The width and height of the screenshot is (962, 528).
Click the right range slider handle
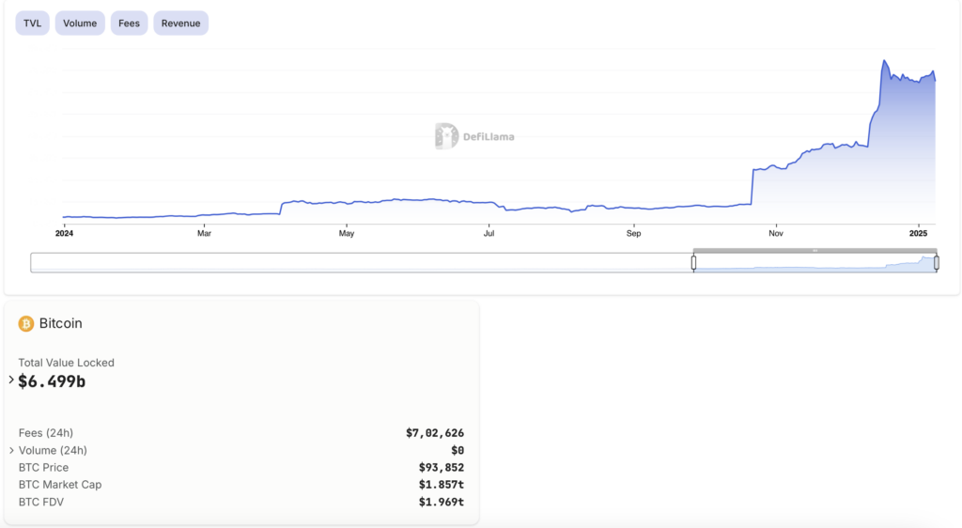tap(937, 262)
